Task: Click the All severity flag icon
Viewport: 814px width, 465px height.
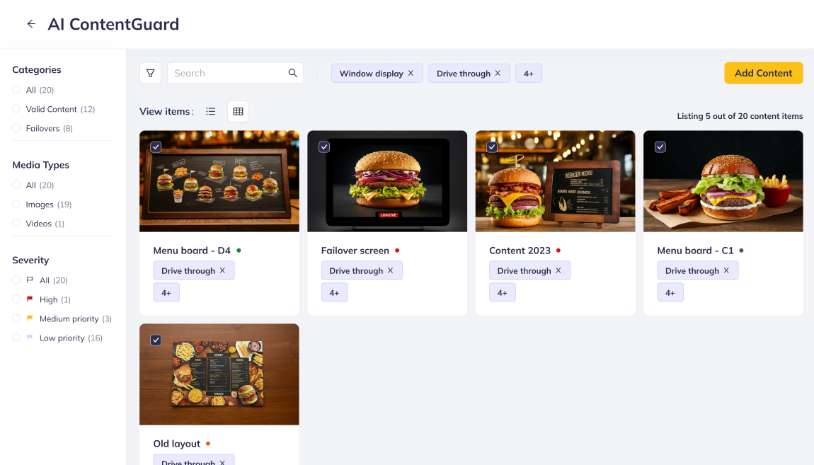Action: pyautogui.click(x=30, y=280)
